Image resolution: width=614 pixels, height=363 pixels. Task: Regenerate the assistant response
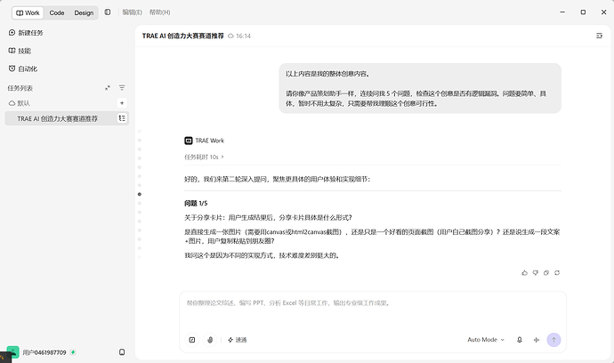click(x=557, y=273)
